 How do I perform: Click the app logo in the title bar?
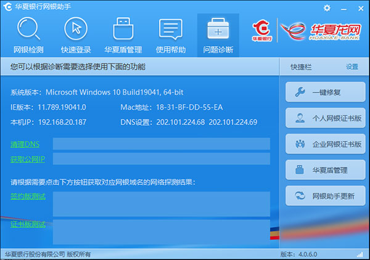[7, 7]
